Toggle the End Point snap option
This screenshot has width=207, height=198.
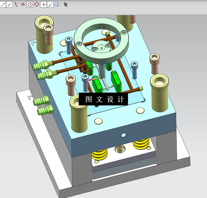(3, 5)
